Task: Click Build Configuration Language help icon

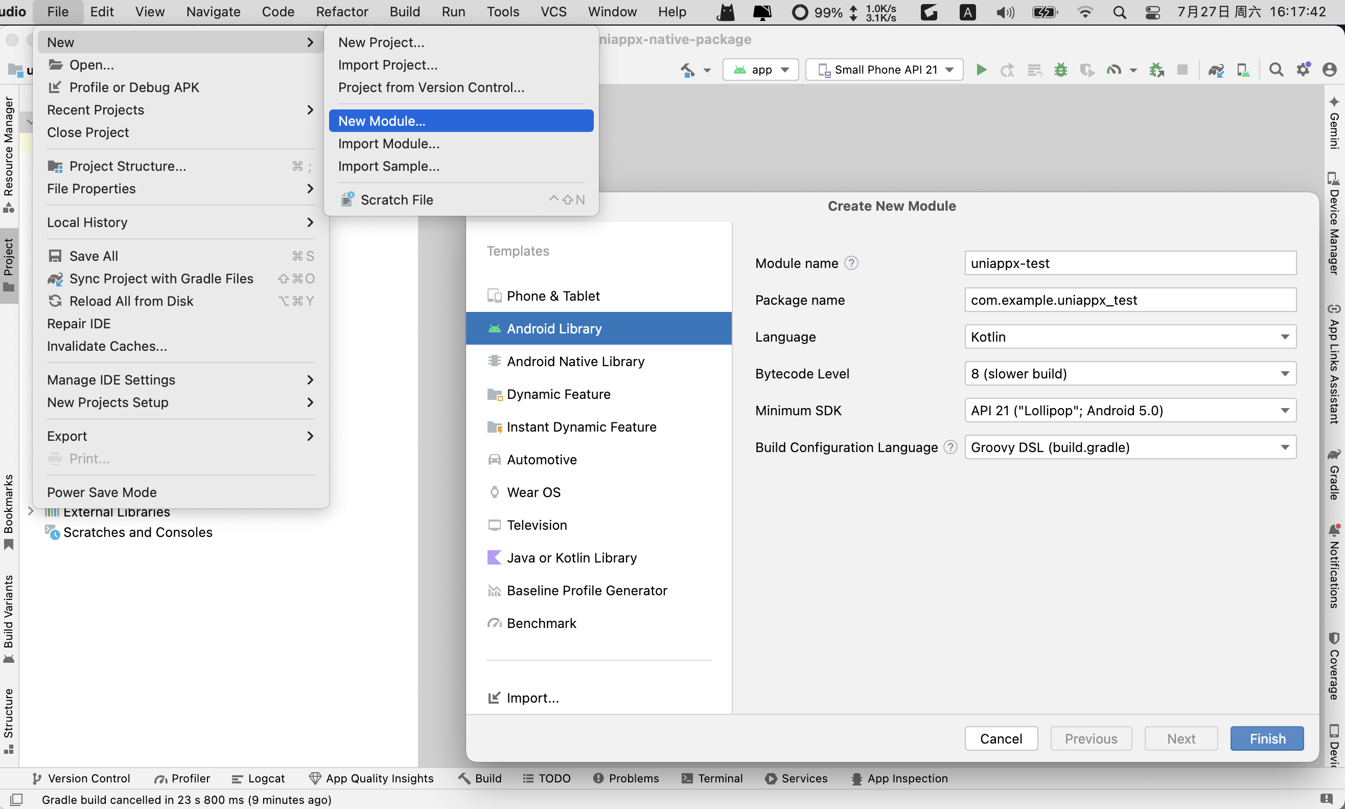Action: tap(950, 447)
